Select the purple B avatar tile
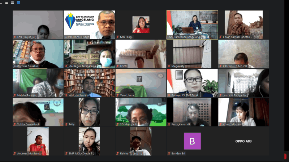Image resolution: width=289 pixels, height=162 pixels. (192, 141)
